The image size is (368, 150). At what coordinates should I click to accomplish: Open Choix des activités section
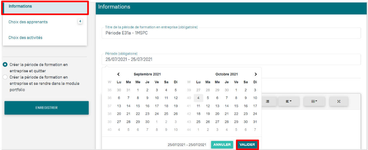[26, 37]
